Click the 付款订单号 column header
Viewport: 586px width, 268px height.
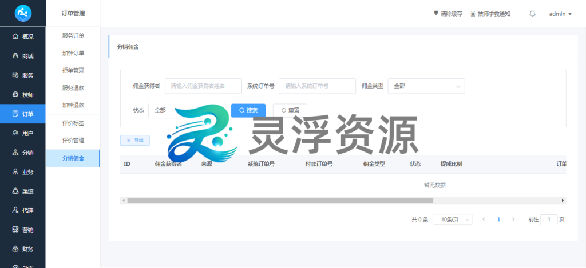[x=319, y=164]
